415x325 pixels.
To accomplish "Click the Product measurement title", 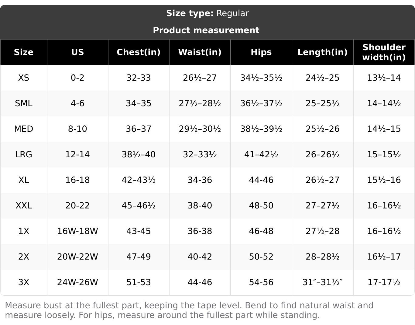I will 206,30.
